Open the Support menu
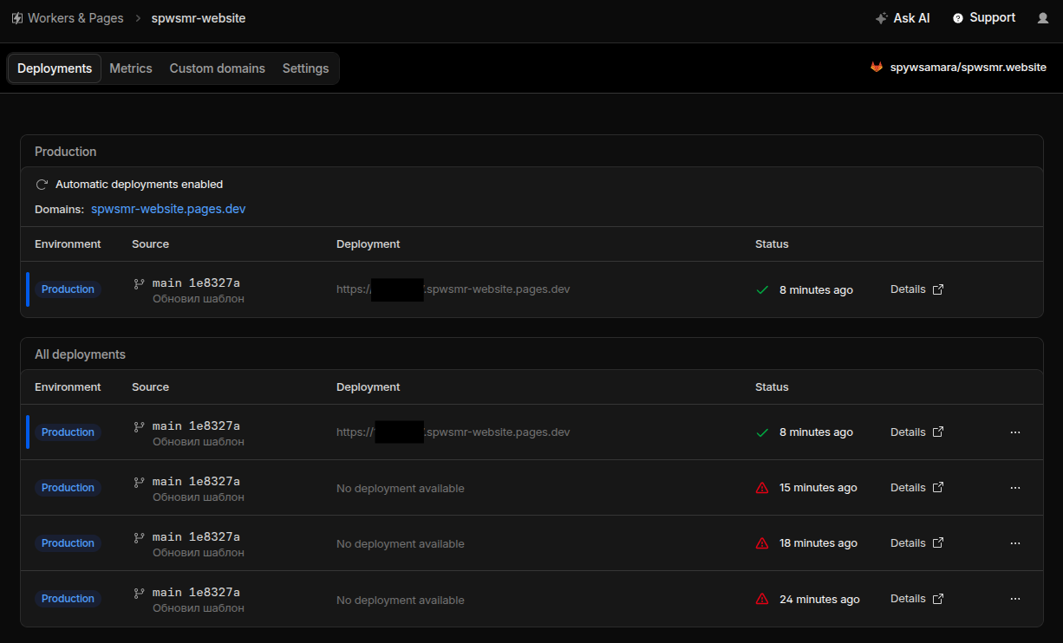Viewport: 1063px width, 643px height. pyautogui.click(x=984, y=18)
